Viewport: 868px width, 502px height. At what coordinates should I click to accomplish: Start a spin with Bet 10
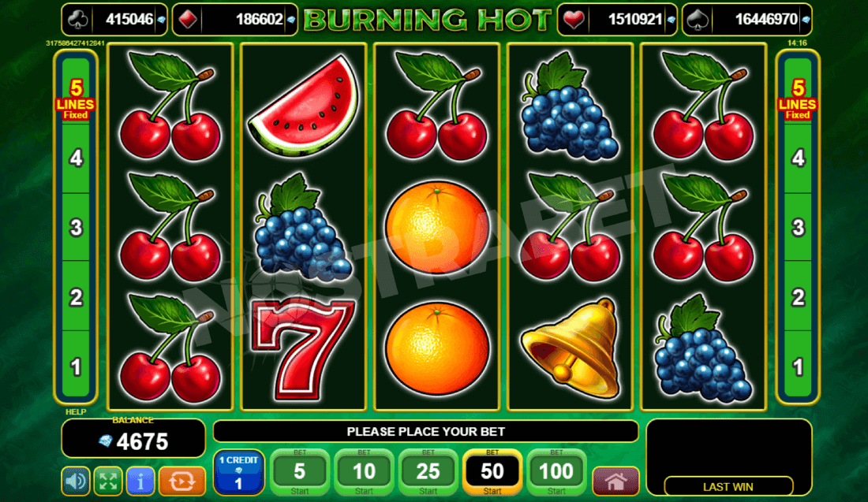tap(365, 473)
